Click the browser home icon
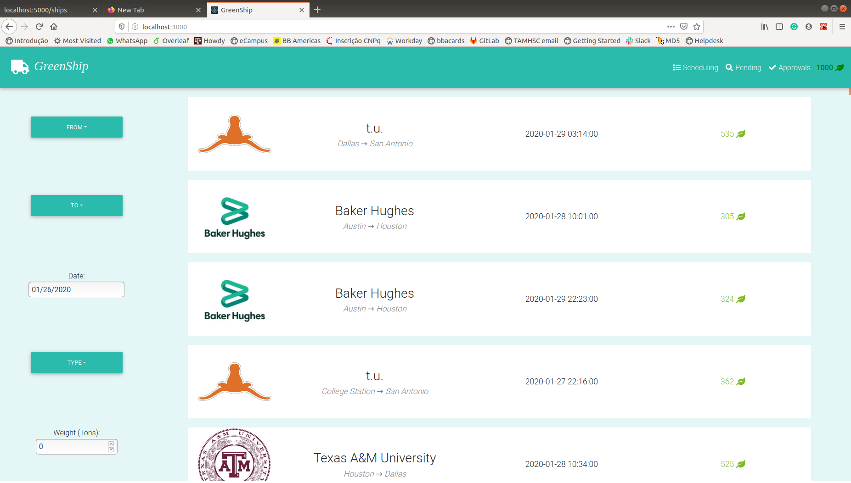 click(54, 27)
